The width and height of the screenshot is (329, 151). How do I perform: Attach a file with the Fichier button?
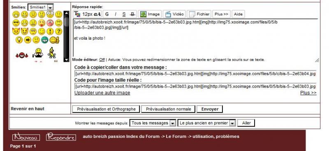pyautogui.click(x=199, y=14)
